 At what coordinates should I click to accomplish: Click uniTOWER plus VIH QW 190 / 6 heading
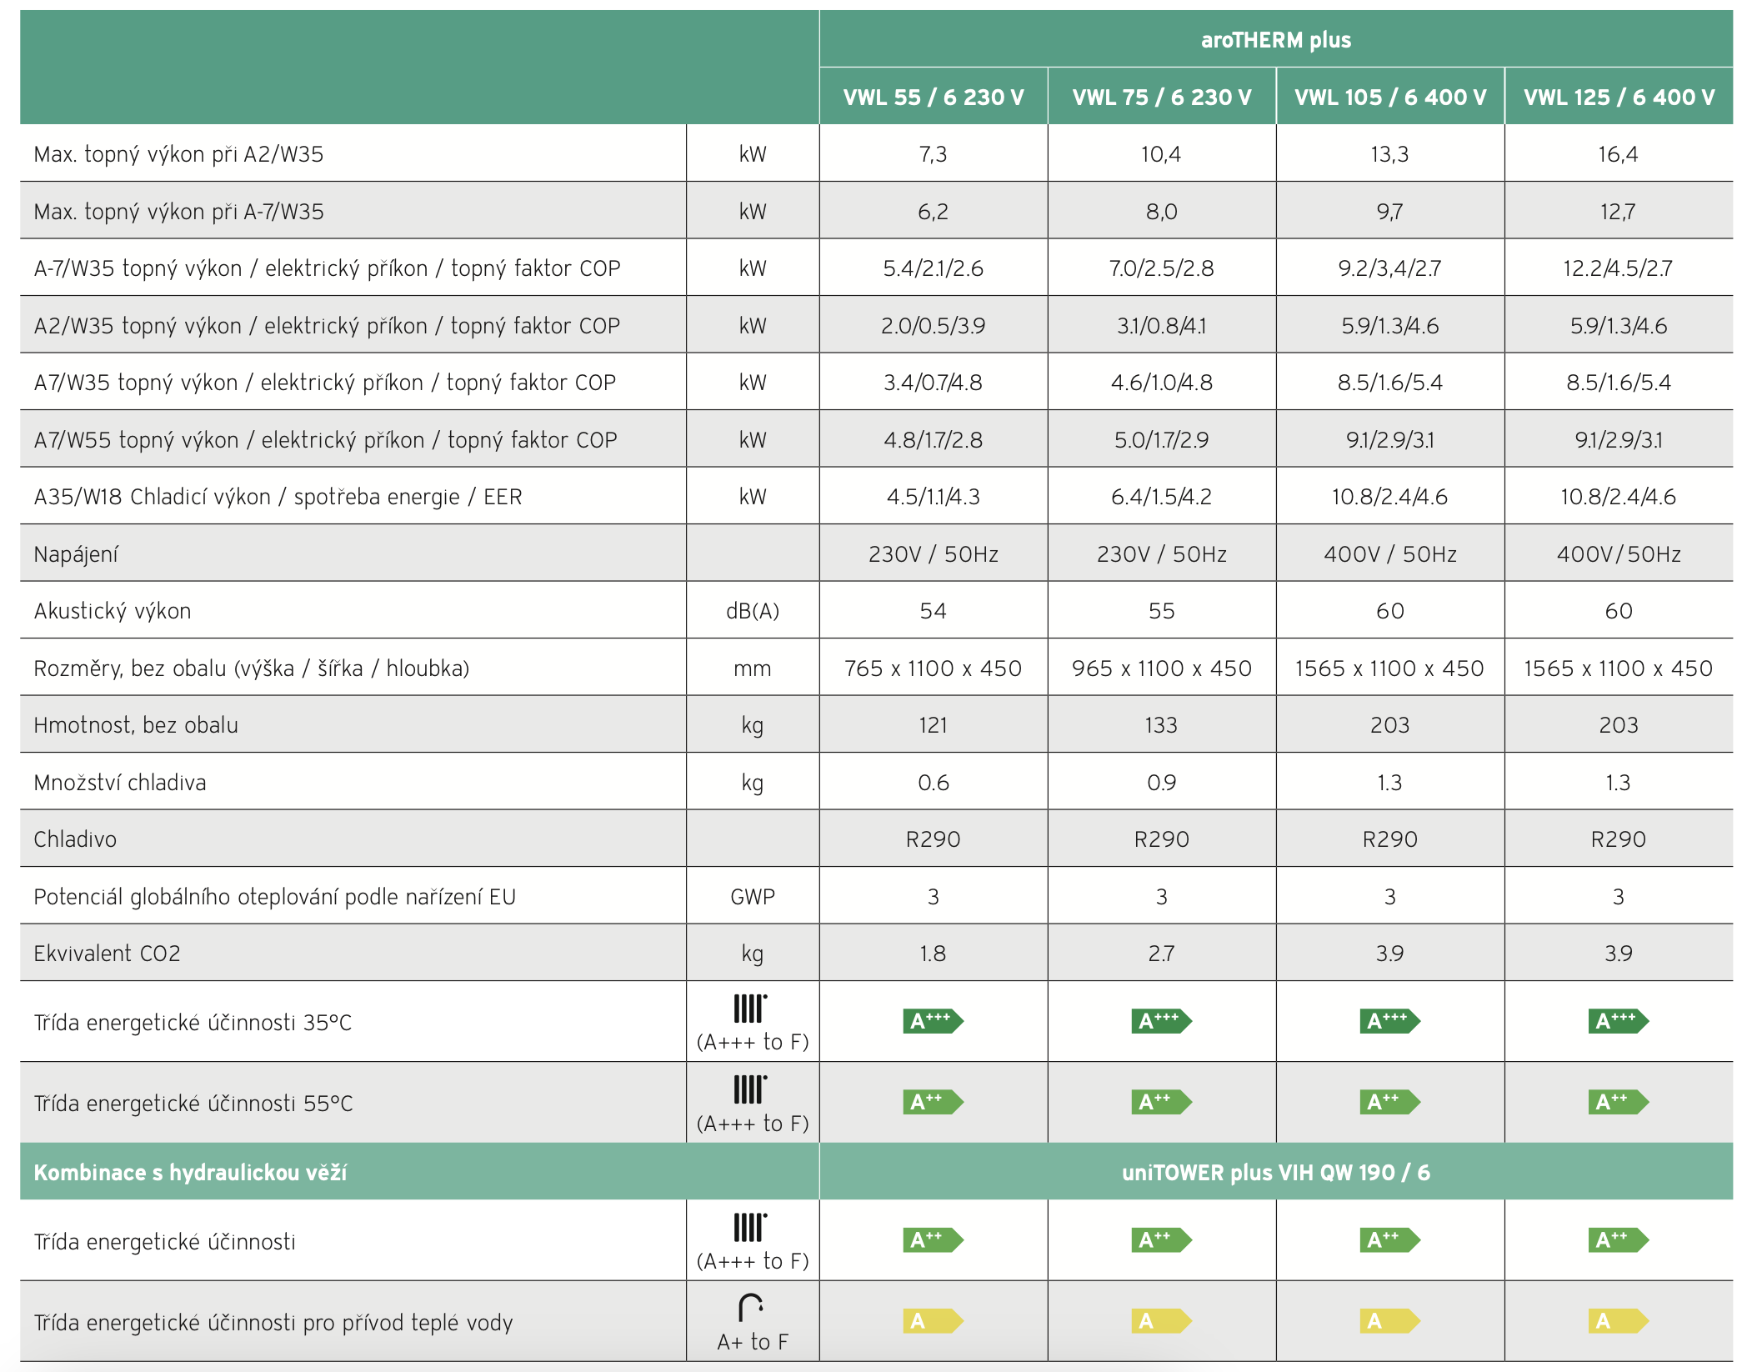pos(1275,1173)
